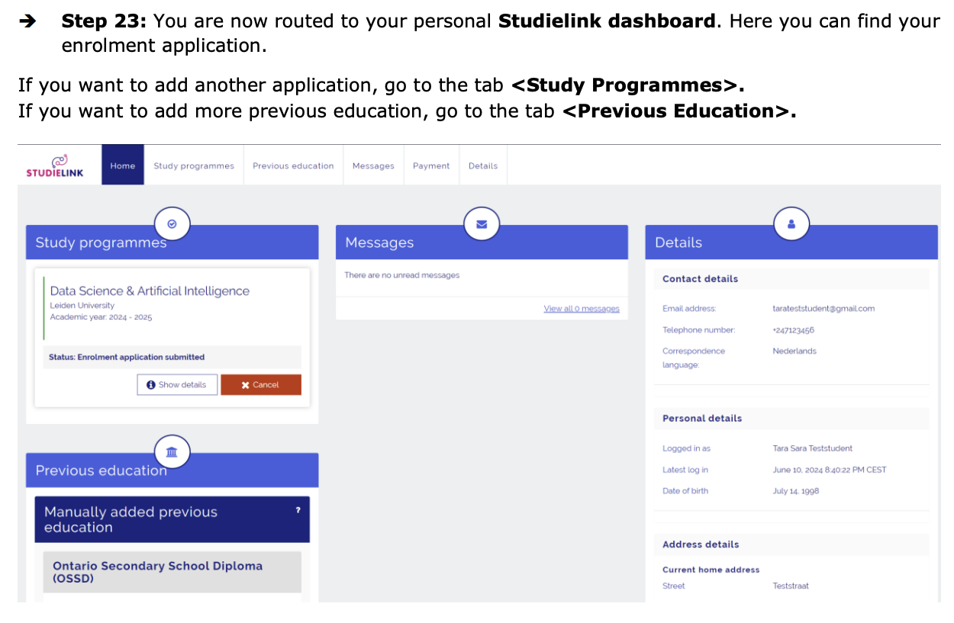Click the Messages envelope circle icon
The width and height of the screenshot is (954, 623).
482,224
